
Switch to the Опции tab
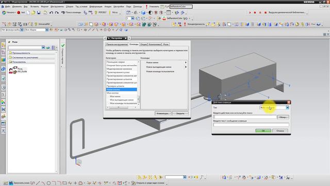(x=143, y=44)
